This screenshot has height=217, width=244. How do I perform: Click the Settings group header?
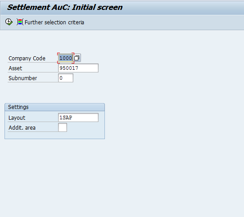pyautogui.click(x=54, y=107)
